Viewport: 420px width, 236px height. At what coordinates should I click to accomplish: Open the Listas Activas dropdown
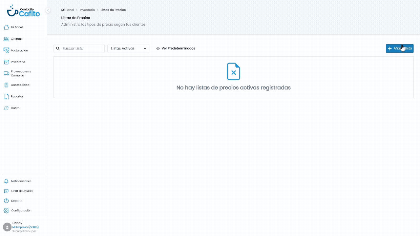coord(128,49)
